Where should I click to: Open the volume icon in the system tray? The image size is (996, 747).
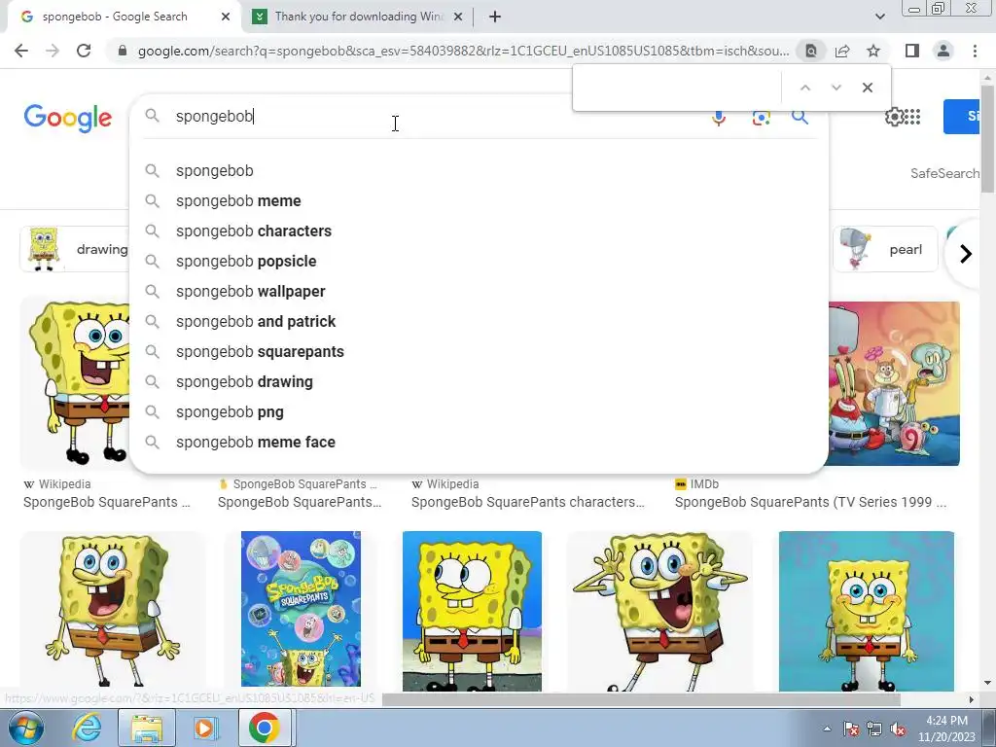[898, 729]
